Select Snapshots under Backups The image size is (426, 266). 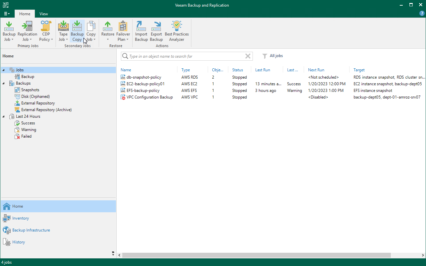(x=30, y=90)
